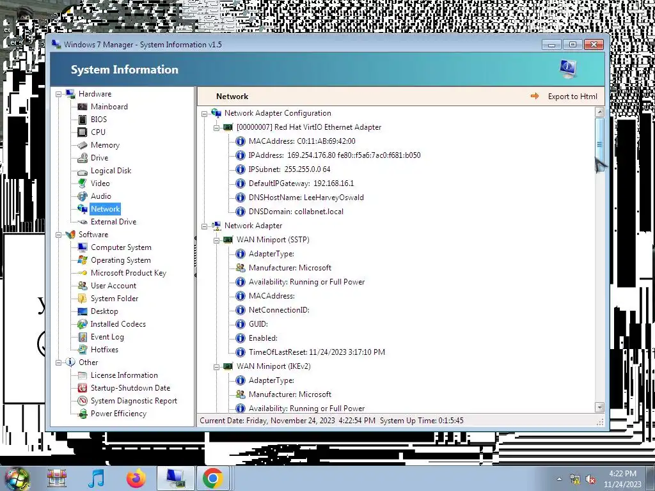
Task: Click the System Information monitor icon in header
Action: click(568, 68)
